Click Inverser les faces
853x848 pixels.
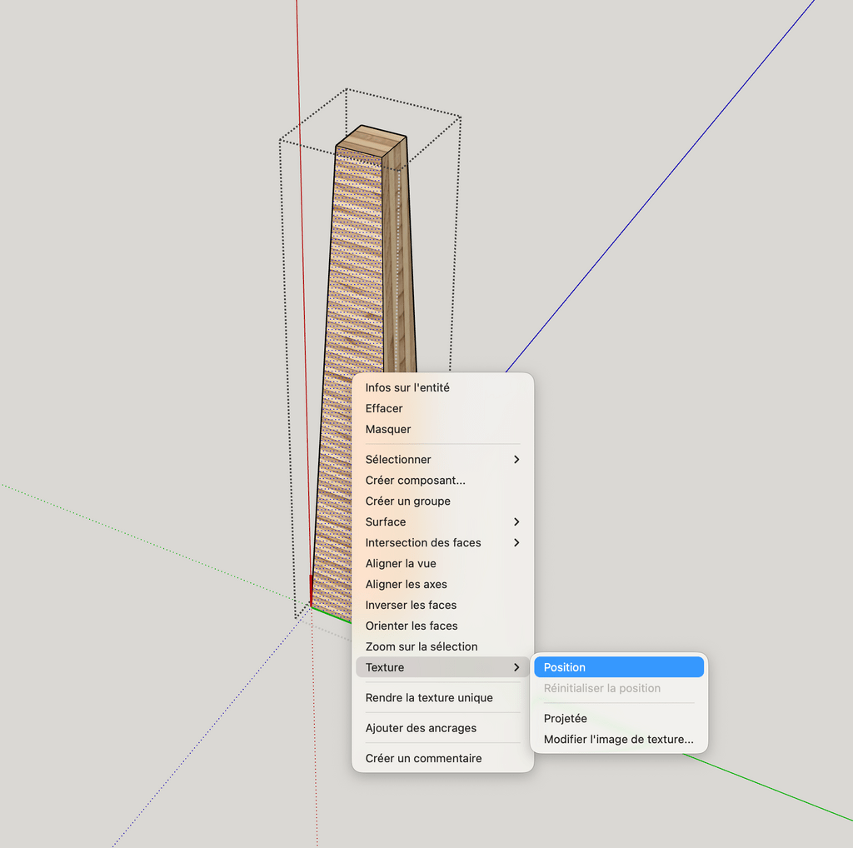[411, 605]
